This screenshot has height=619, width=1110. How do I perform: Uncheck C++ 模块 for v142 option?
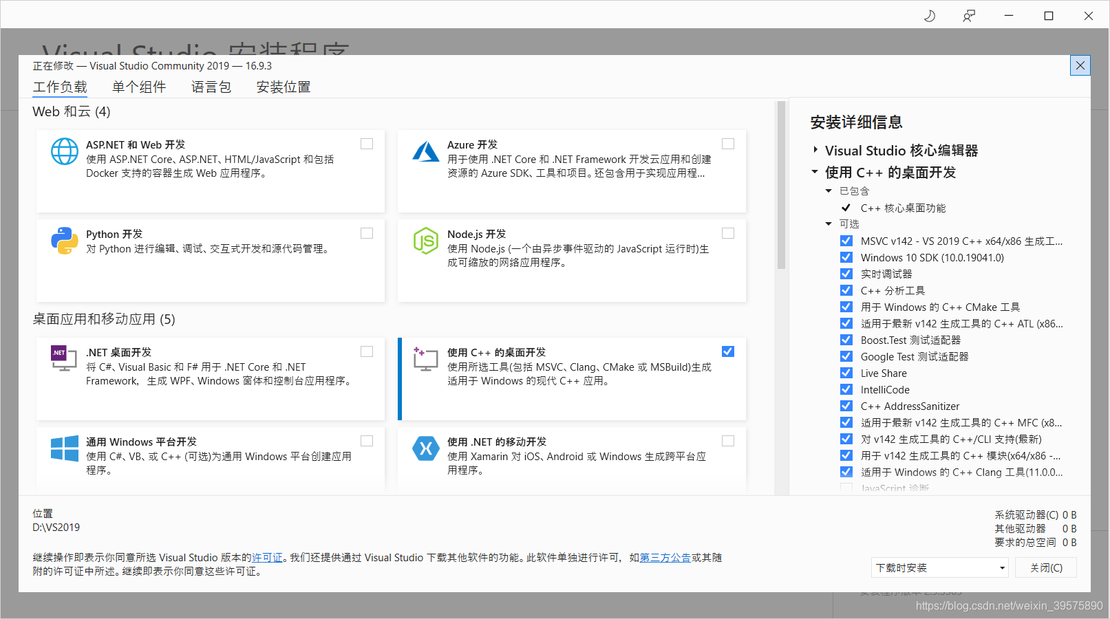pos(846,455)
